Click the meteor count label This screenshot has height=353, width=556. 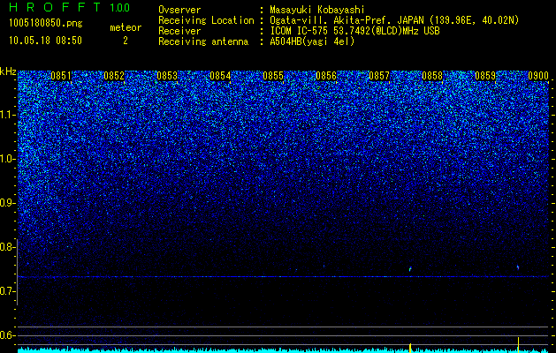(x=126, y=27)
